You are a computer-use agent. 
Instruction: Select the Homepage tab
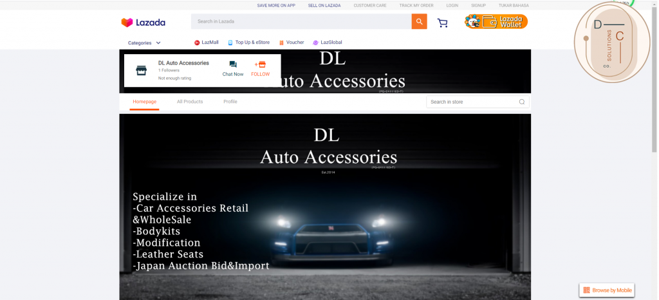[144, 102]
